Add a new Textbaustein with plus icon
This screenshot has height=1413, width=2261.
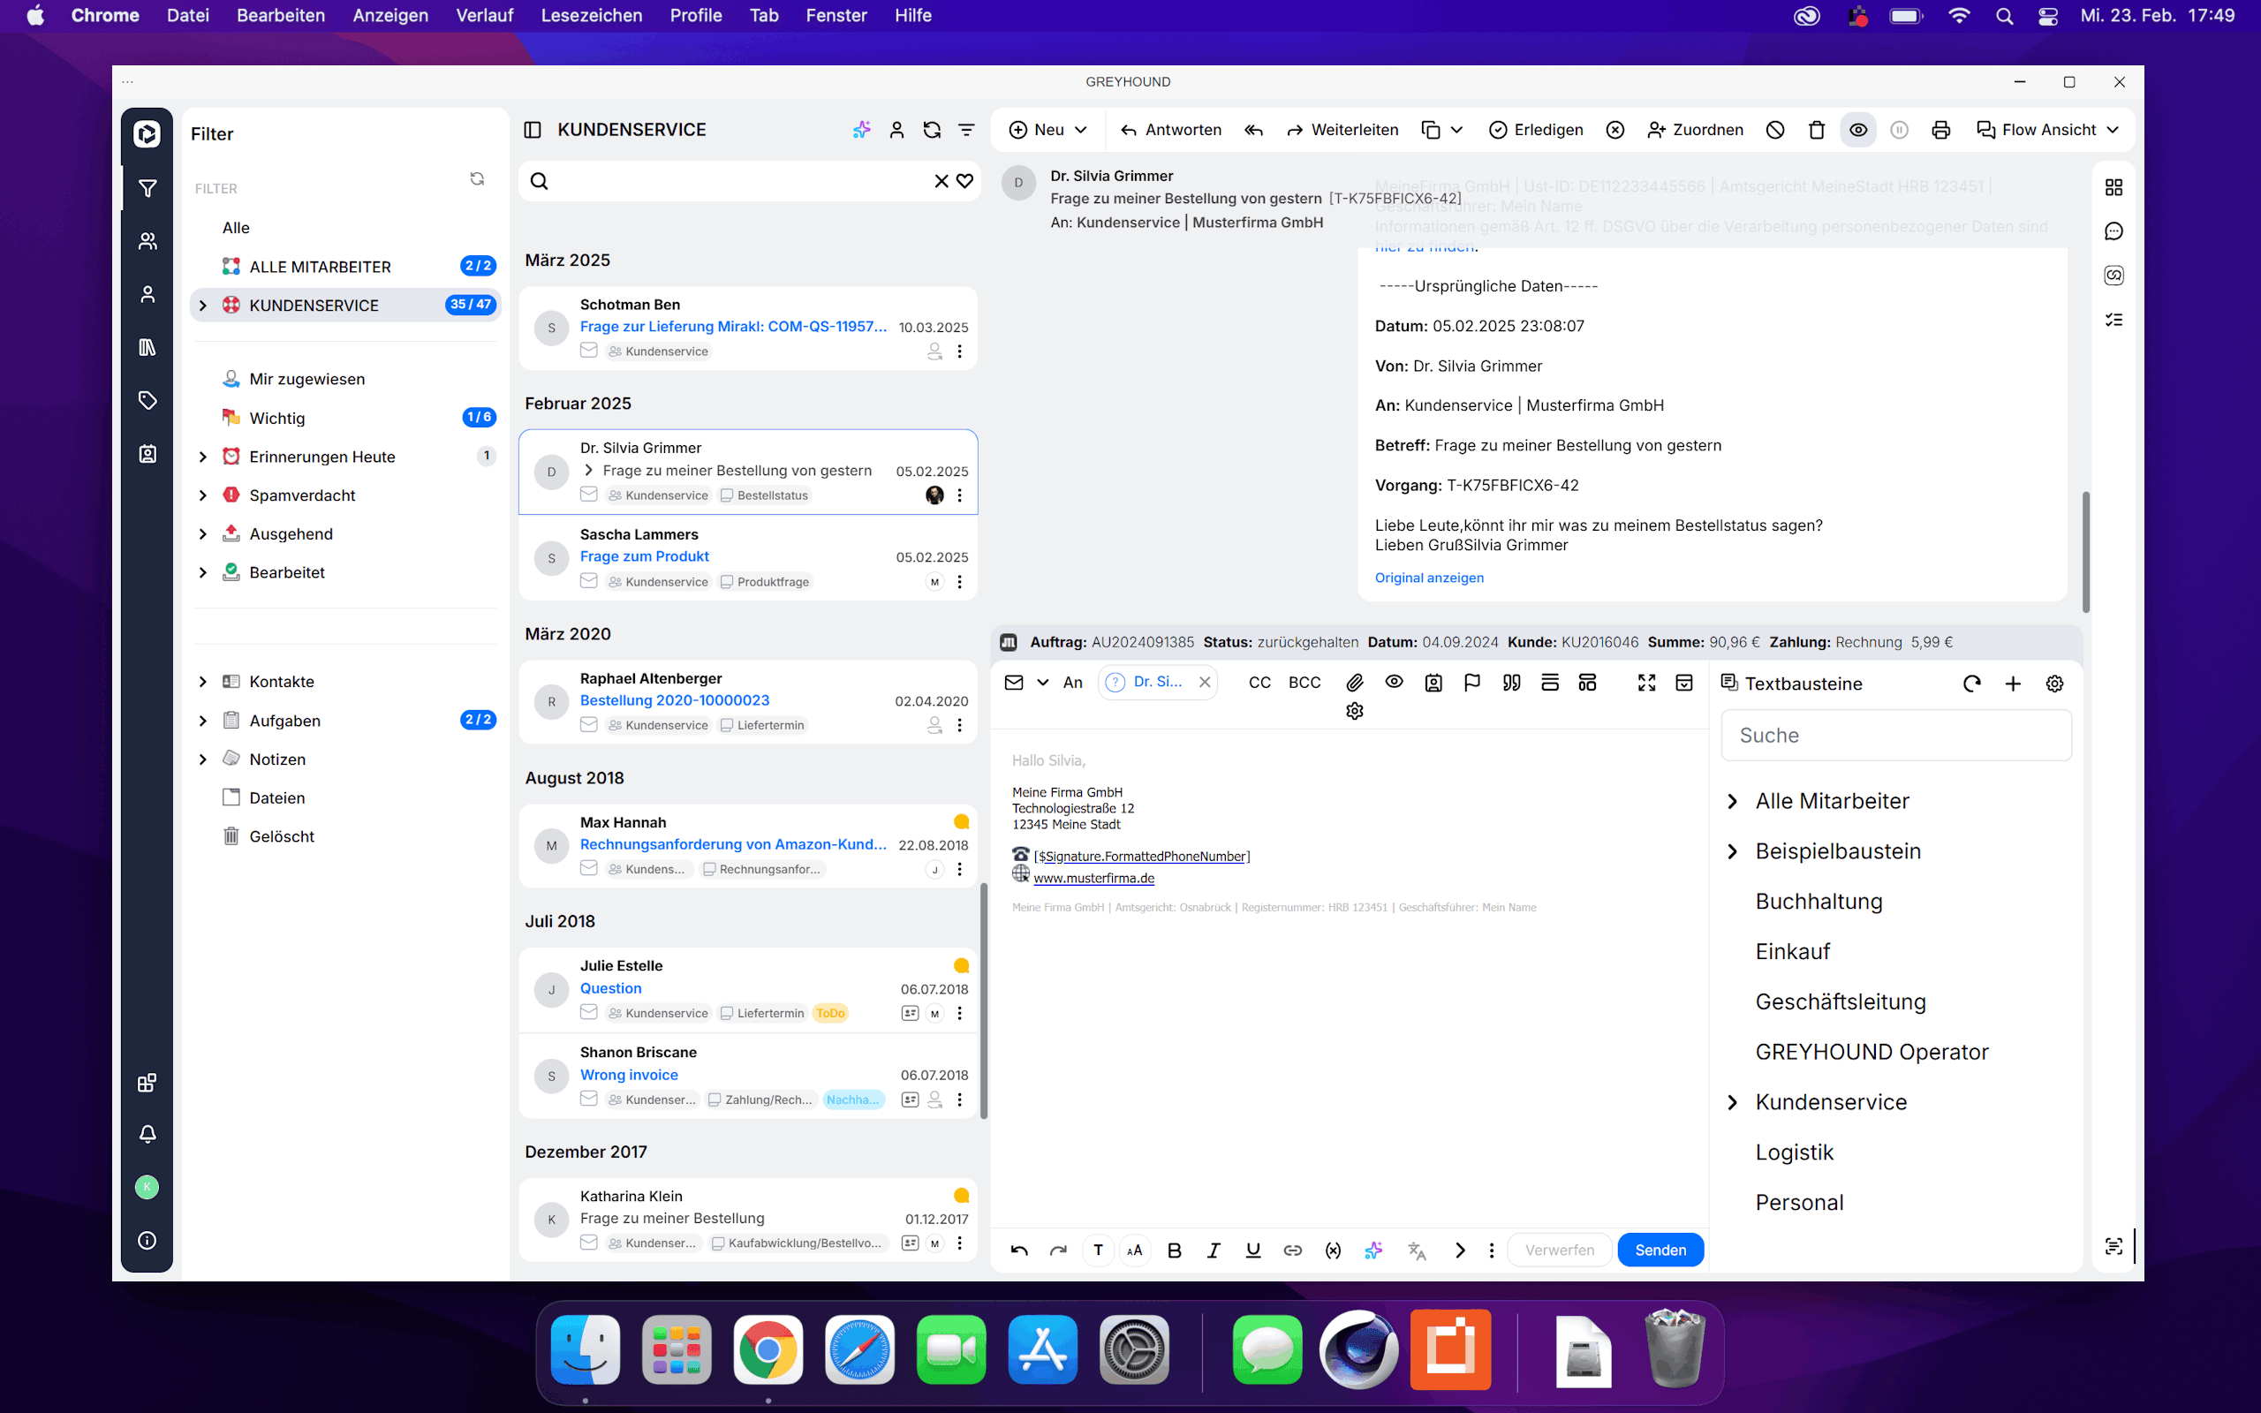click(2014, 684)
